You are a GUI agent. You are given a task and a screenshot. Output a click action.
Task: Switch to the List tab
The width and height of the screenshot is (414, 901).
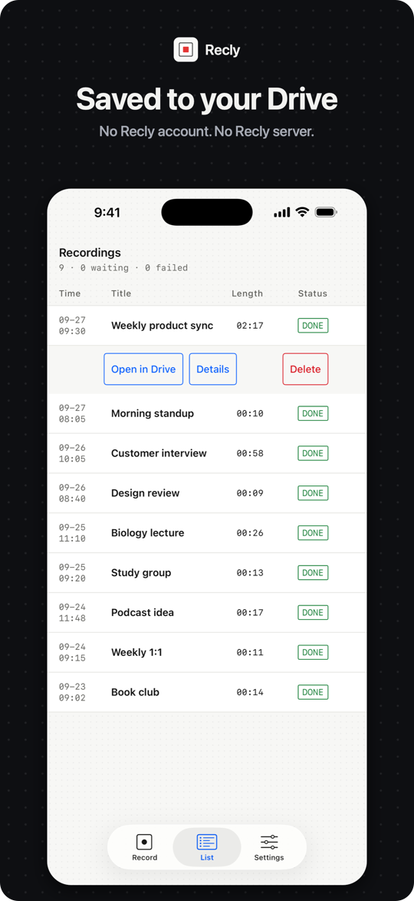[x=207, y=847]
